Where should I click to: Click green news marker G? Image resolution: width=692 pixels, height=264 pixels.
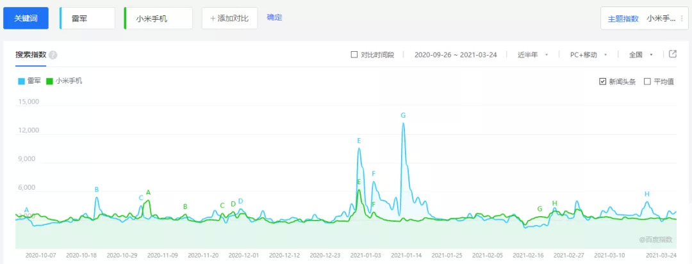click(540, 209)
